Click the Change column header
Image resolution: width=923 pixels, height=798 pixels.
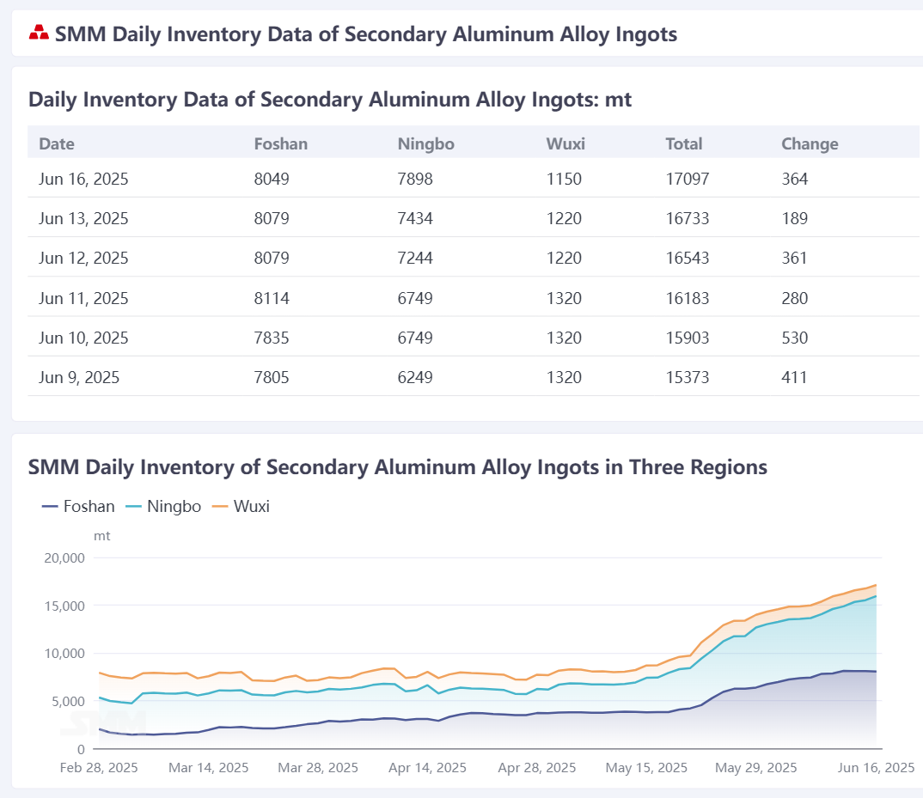coord(810,143)
